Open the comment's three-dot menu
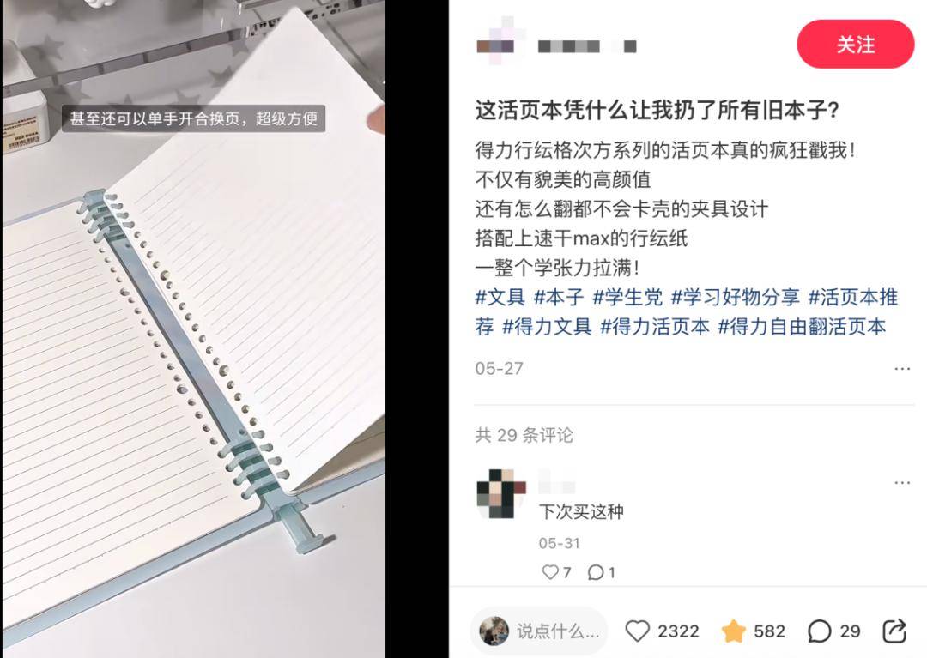Viewport: 927px width, 658px height. [x=902, y=483]
